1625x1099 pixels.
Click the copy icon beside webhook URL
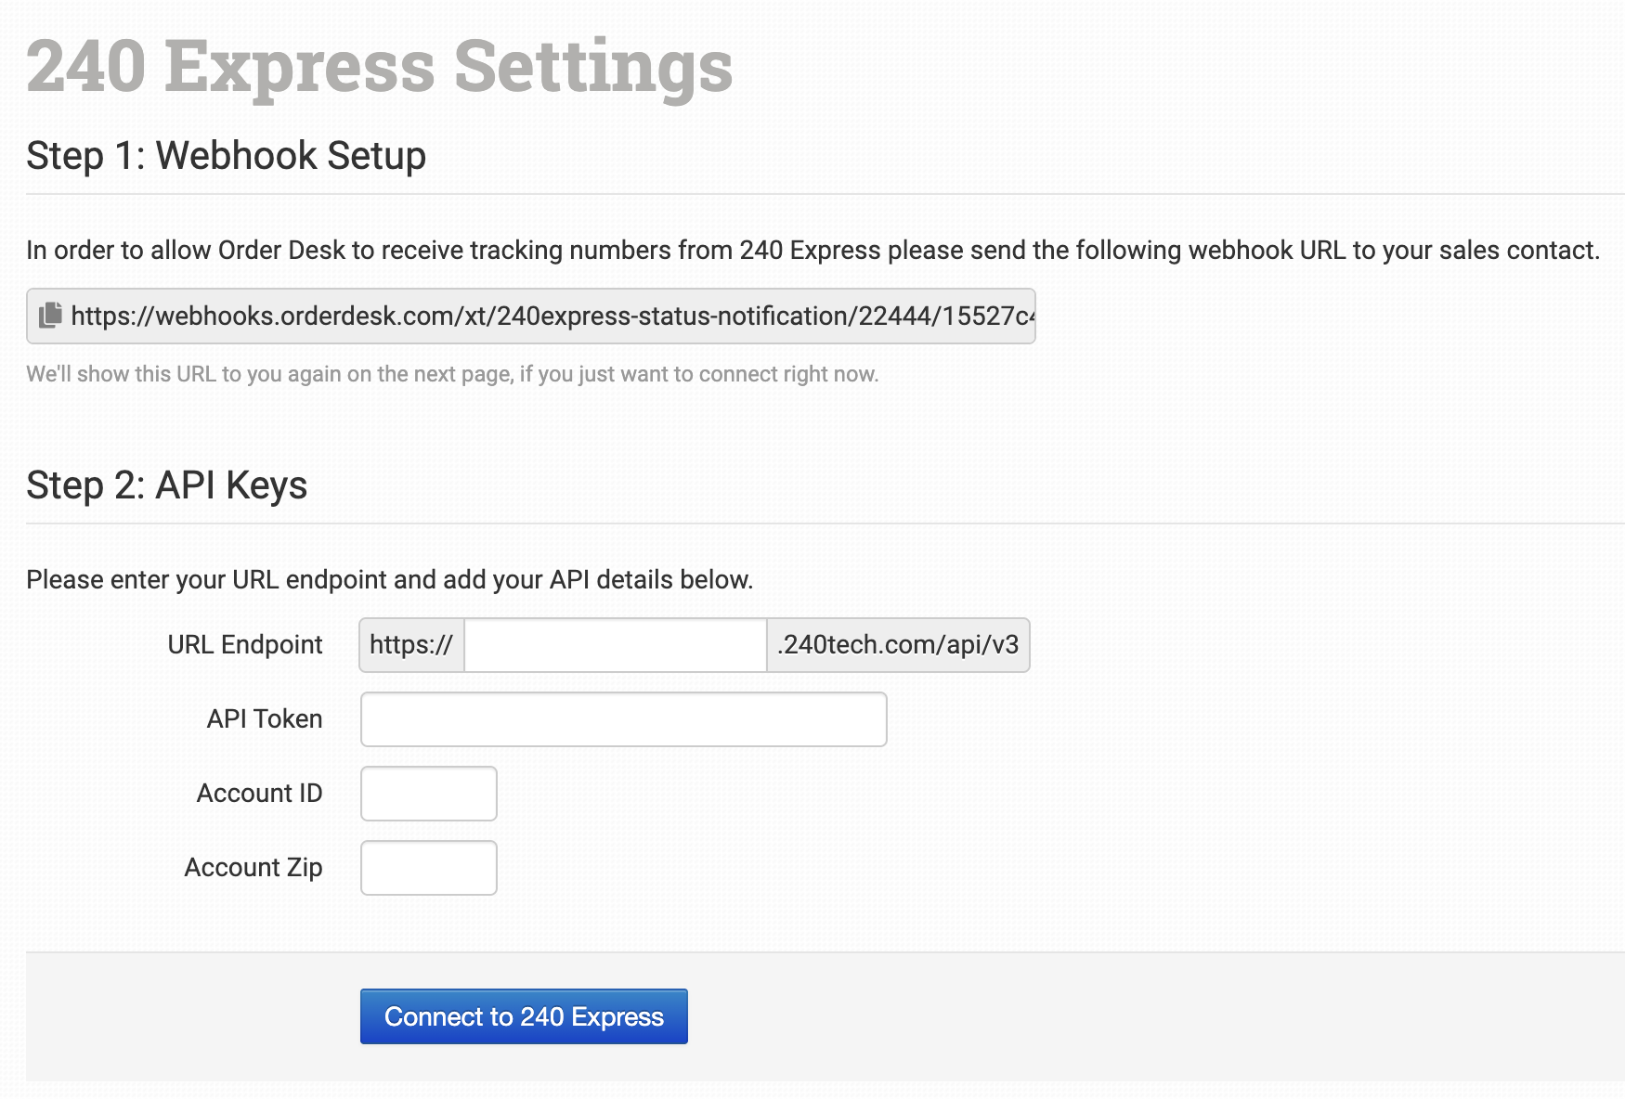point(50,316)
